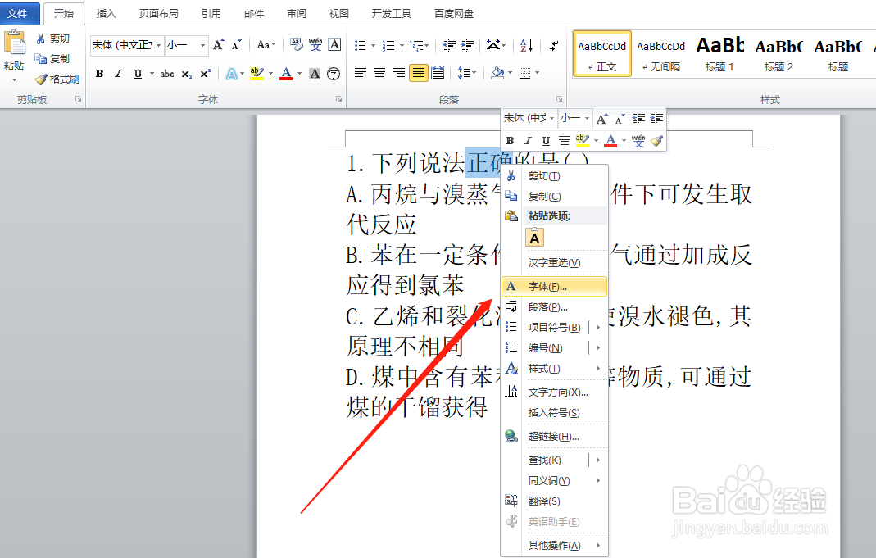
Task: Expand the 项目符号(B) submenu arrow
Action: (x=597, y=327)
